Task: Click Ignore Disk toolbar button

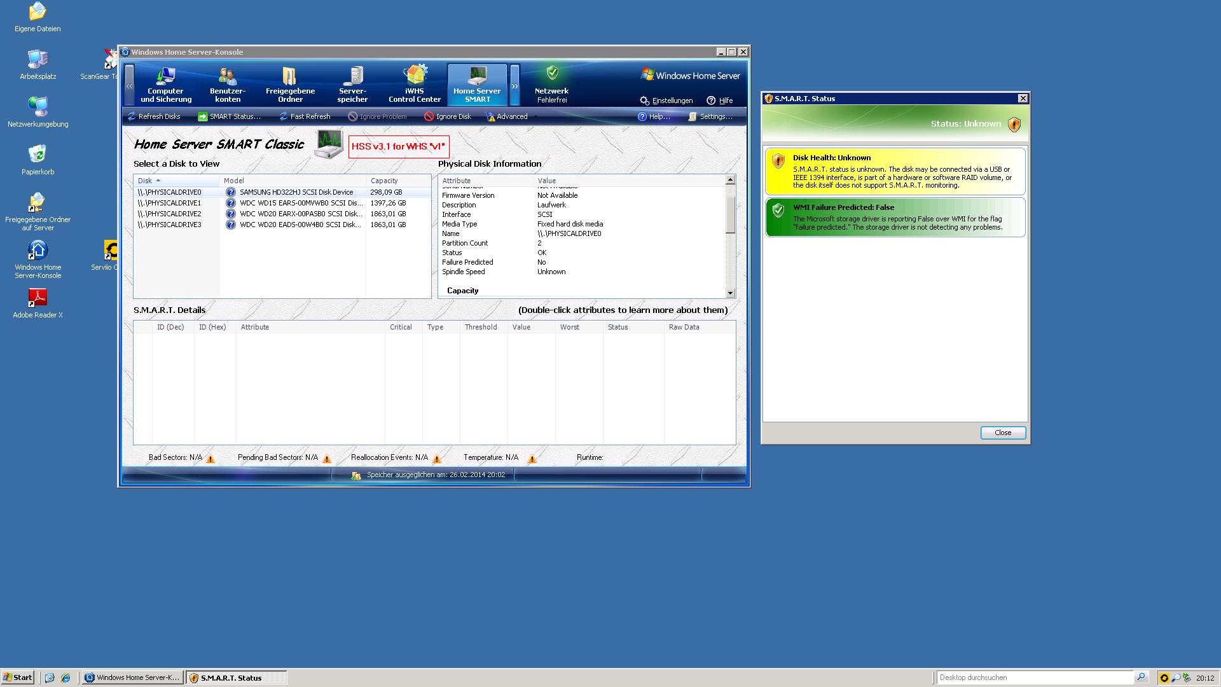Action: click(448, 116)
